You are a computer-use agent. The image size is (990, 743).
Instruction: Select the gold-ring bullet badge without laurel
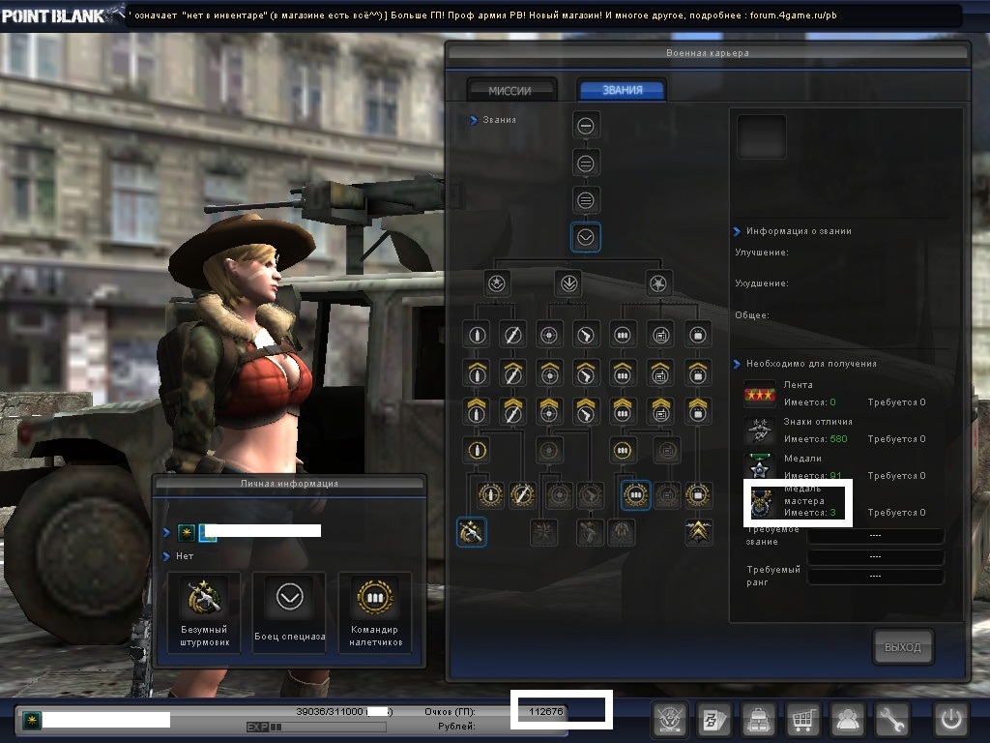point(477,451)
